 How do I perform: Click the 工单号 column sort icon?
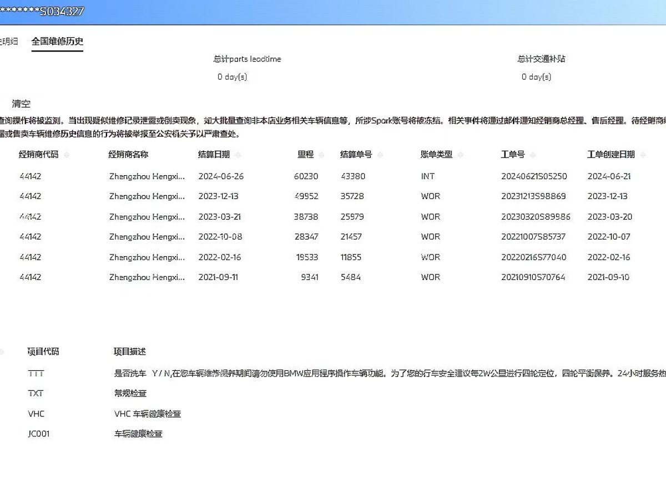[533, 155]
